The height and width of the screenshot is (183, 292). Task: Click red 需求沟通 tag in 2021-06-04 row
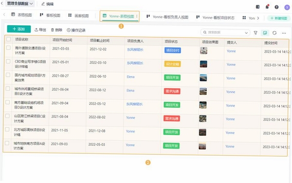point(172,91)
